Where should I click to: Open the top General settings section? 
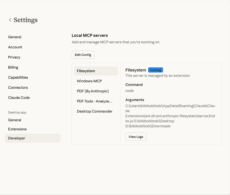15,37
